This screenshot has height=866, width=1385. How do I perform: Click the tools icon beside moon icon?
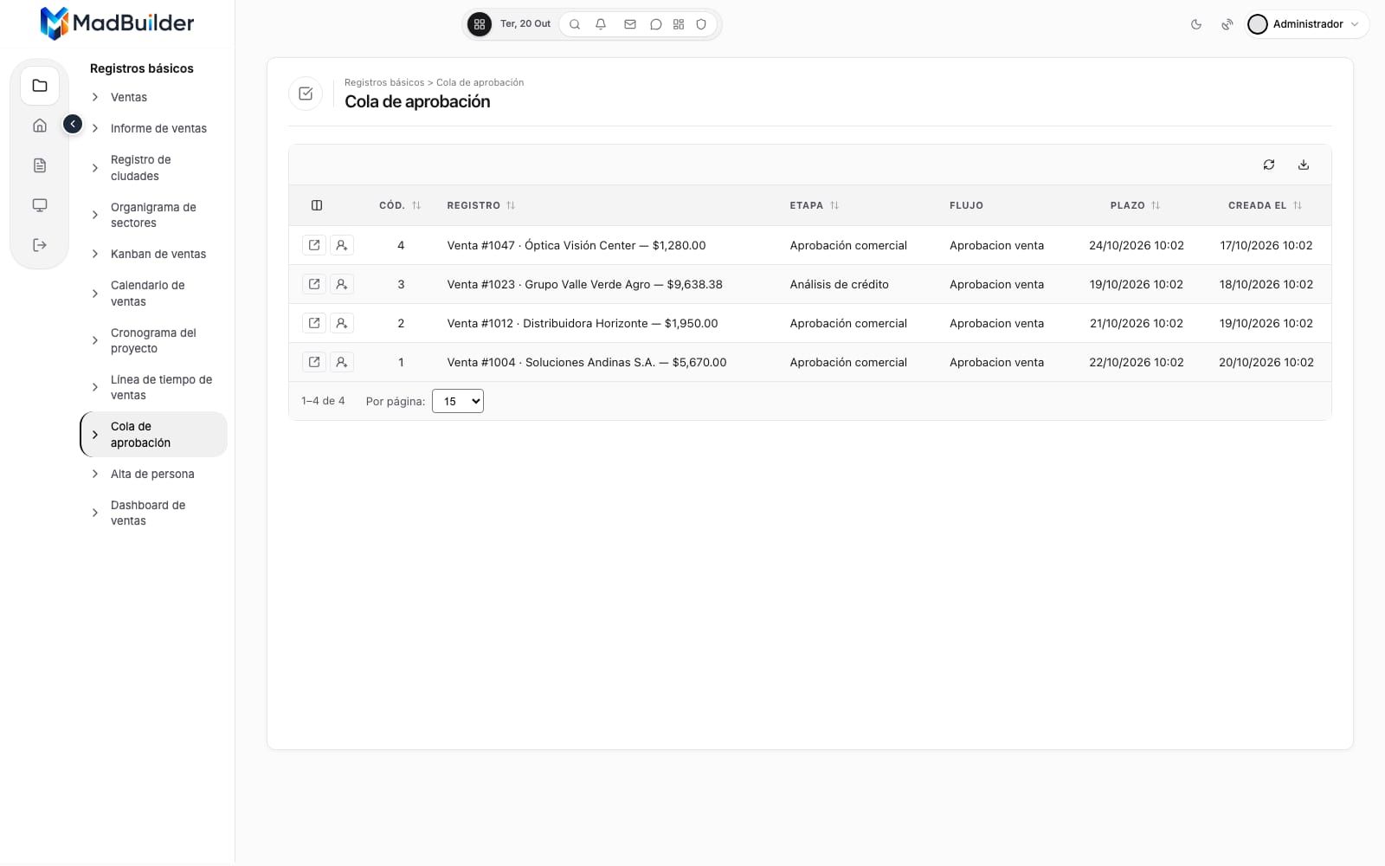pyautogui.click(x=1227, y=24)
